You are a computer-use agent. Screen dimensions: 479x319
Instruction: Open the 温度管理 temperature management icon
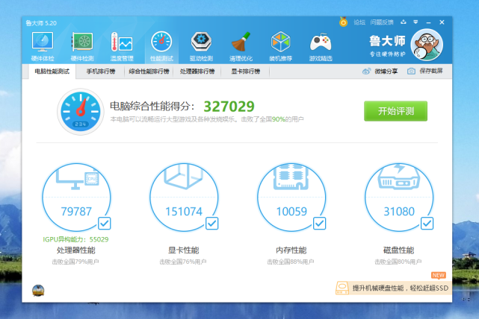[122, 42]
